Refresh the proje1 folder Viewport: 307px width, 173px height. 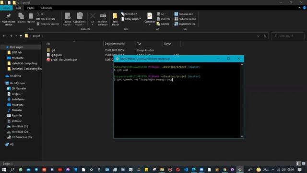pos(265,36)
